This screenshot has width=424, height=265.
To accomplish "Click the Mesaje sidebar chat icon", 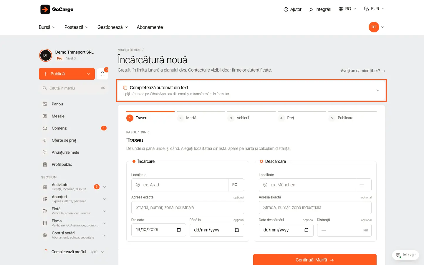I will click(45, 116).
